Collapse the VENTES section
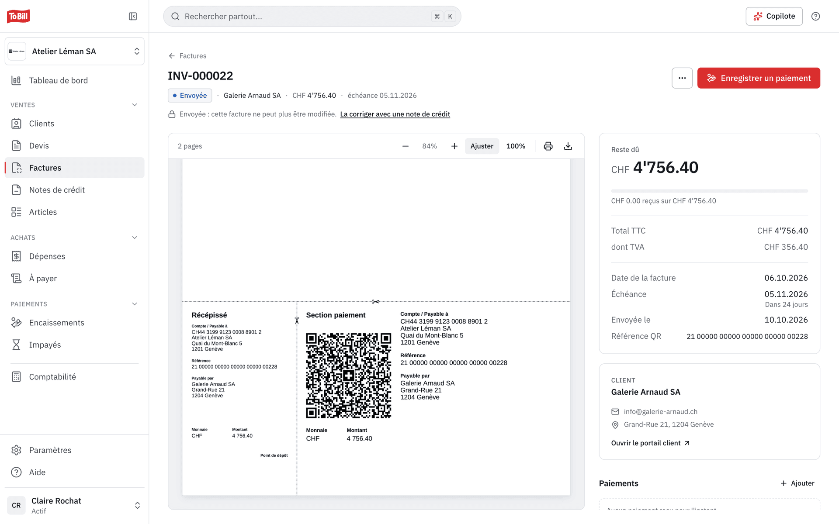The height and width of the screenshot is (524, 839). (x=135, y=105)
